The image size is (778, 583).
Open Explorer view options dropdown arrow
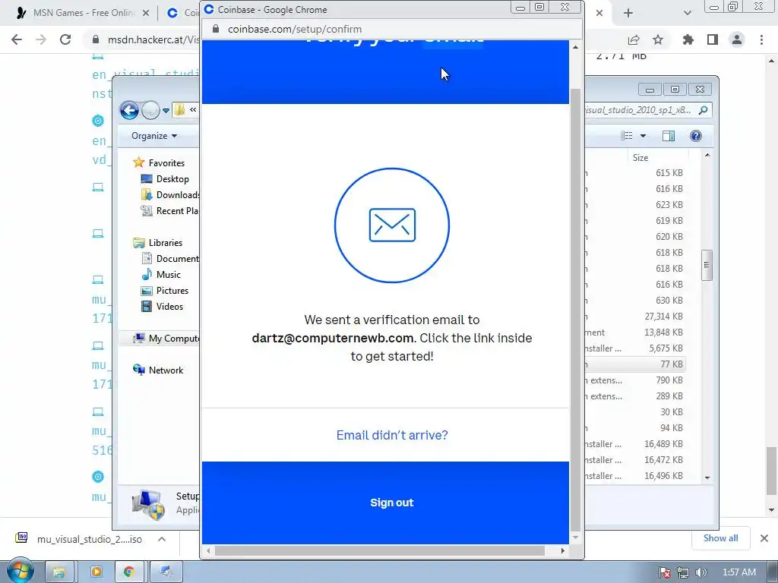click(x=643, y=136)
